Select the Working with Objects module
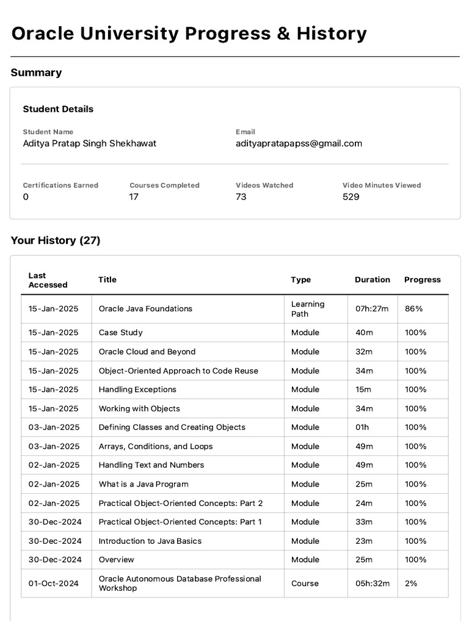 139,408
